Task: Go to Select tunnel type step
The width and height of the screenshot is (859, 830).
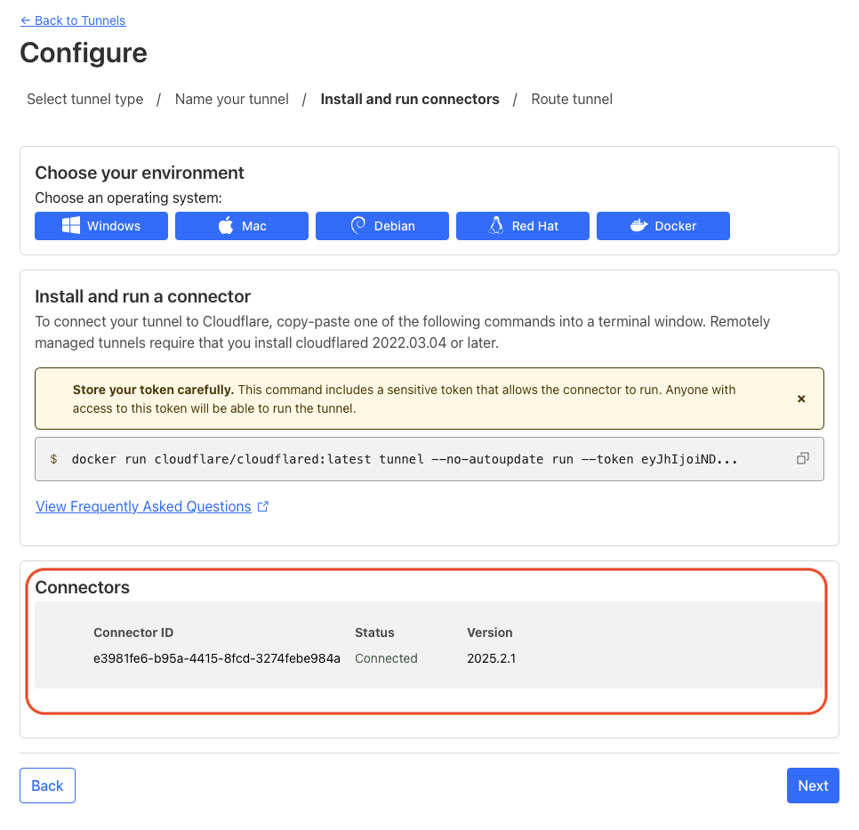Action: pos(84,99)
